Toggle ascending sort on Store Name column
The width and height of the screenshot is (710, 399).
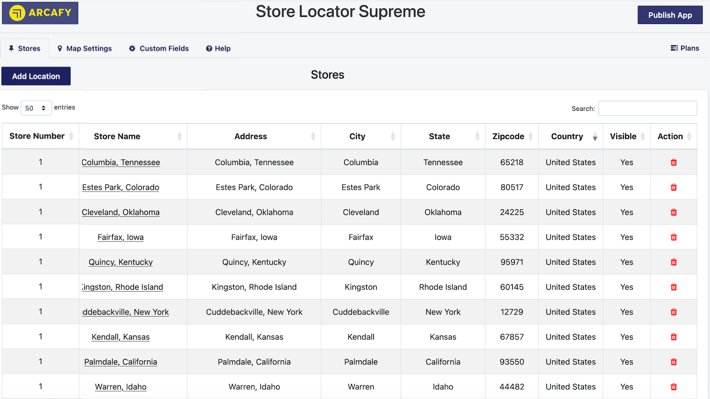point(179,136)
